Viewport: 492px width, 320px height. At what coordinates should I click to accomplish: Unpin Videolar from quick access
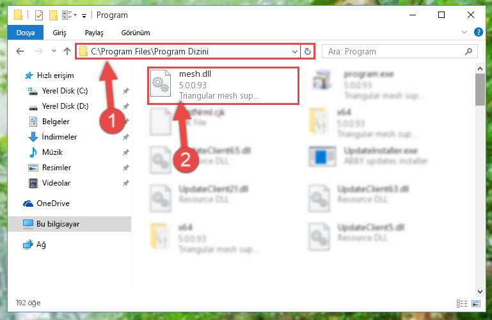pyautogui.click(x=126, y=183)
